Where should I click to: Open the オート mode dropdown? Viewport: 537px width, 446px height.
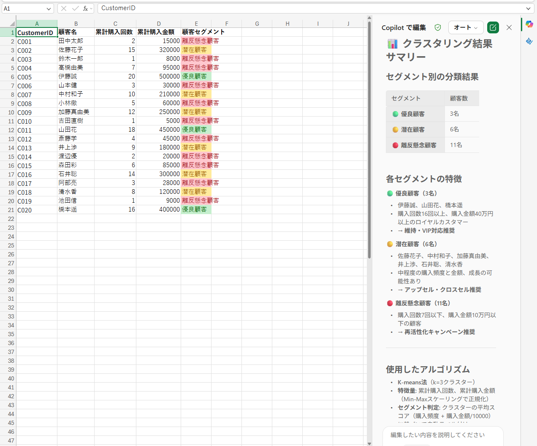[x=466, y=27]
